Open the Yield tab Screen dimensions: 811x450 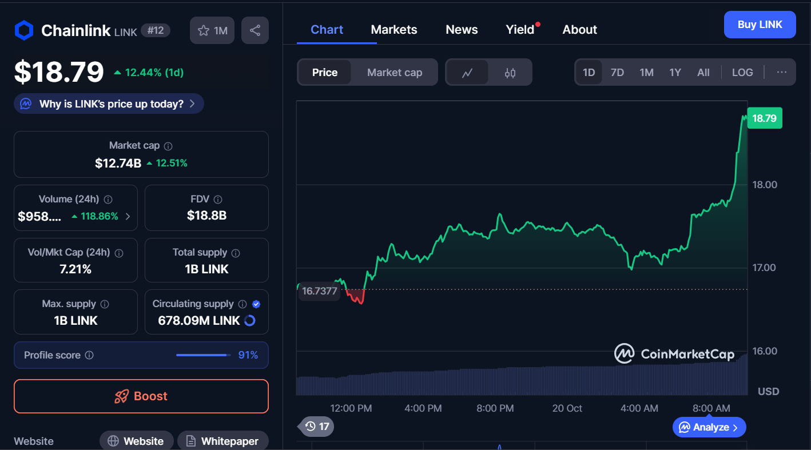(x=519, y=30)
